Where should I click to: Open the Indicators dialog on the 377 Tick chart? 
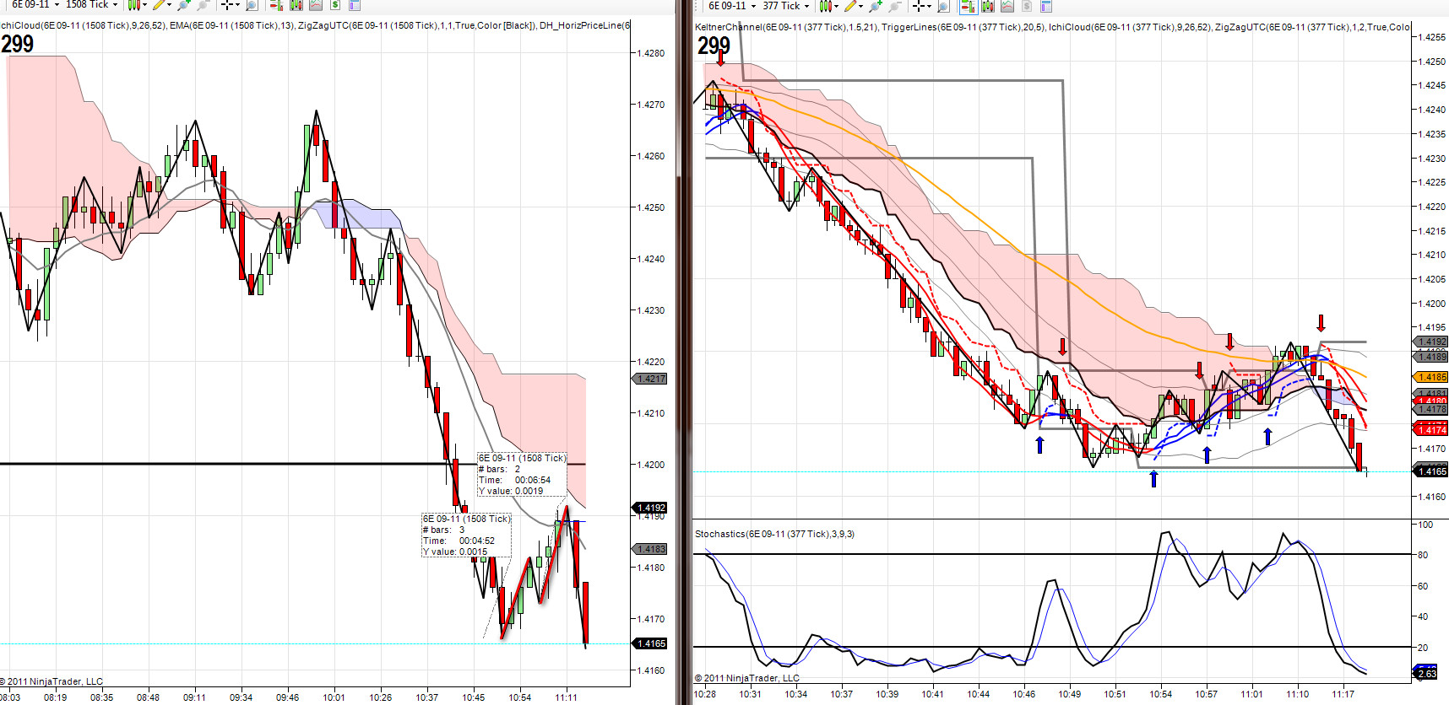coord(1007,6)
